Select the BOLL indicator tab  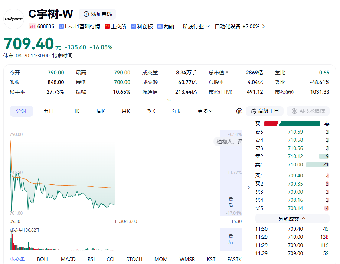(43, 259)
